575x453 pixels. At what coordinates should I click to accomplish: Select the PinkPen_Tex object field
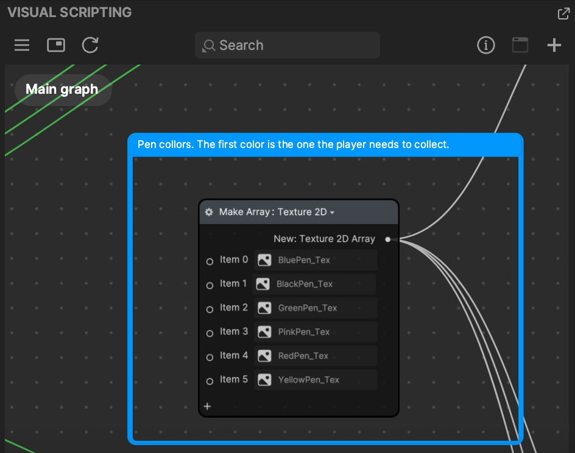click(x=316, y=332)
